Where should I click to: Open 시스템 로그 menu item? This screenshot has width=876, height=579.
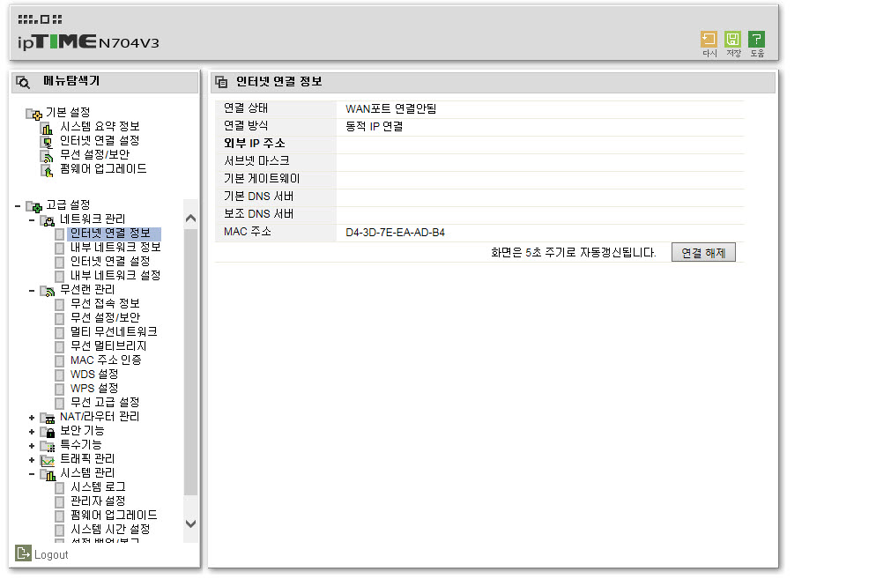(98, 486)
